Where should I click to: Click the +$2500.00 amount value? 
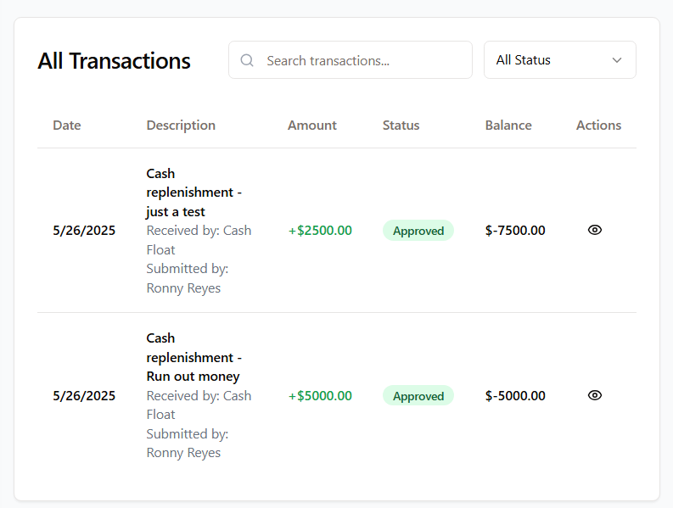click(320, 231)
